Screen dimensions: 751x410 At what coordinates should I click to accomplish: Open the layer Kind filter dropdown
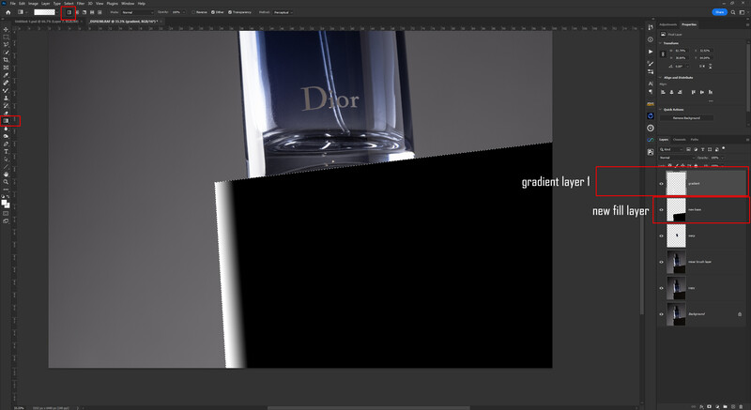[x=671, y=149]
